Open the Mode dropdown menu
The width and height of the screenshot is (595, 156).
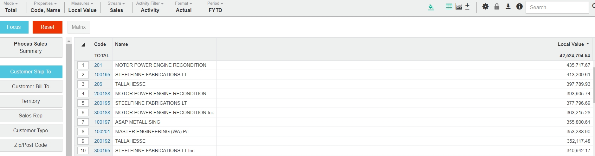click(x=11, y=7)
